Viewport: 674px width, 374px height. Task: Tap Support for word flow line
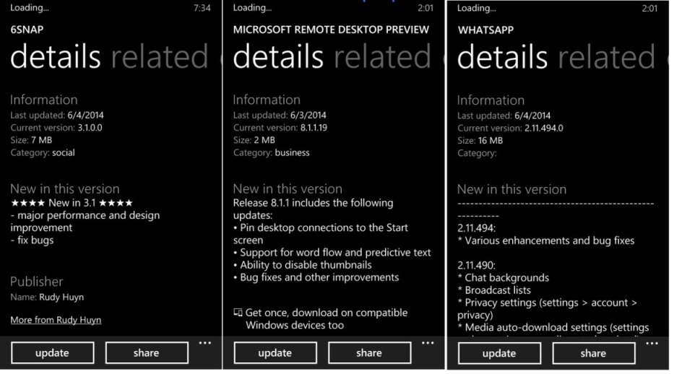332,253
